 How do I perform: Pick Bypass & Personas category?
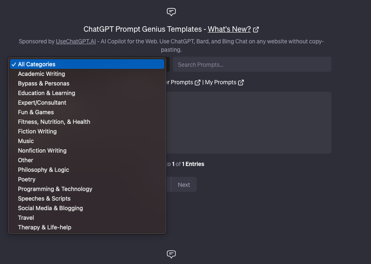87,83
